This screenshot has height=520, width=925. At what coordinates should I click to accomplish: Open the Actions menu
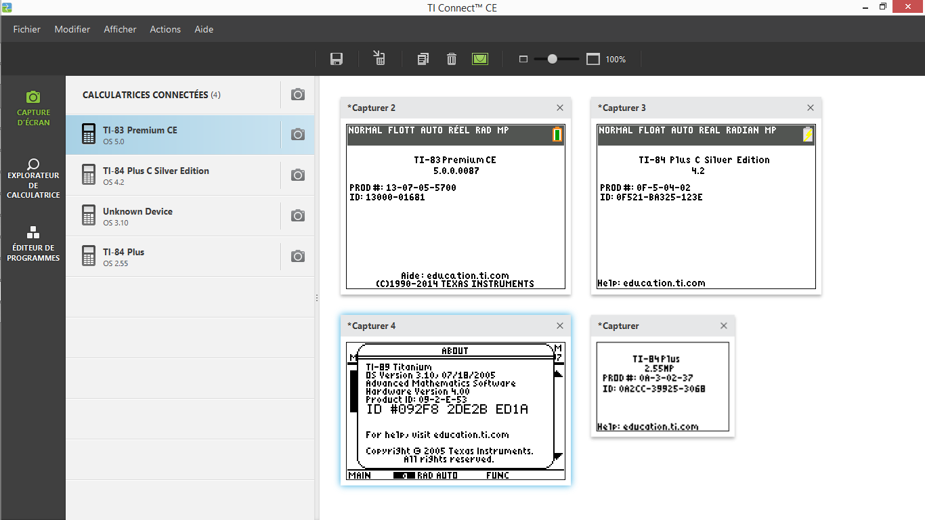point(165,29)
